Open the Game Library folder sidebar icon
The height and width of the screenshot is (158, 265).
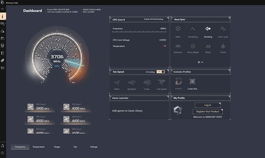click(3, 38)
